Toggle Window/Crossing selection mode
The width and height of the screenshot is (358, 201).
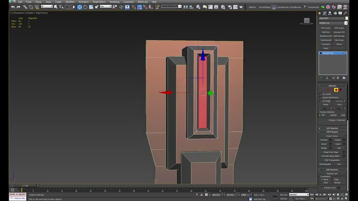point(73,7)
